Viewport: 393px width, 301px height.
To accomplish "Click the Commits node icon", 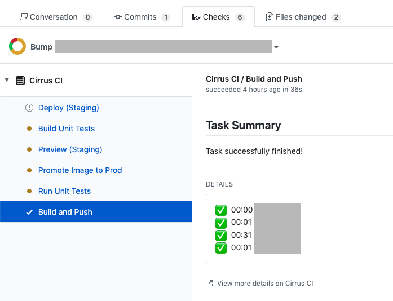I will pos(117,17).
